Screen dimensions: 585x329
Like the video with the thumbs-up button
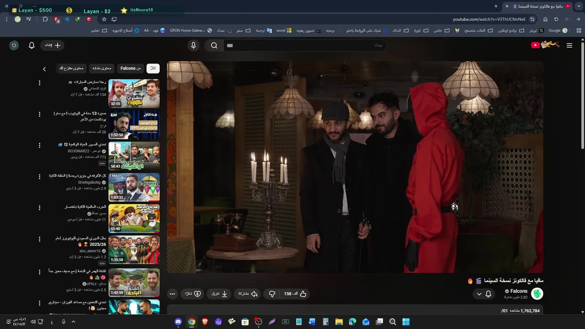pos(295,294)
